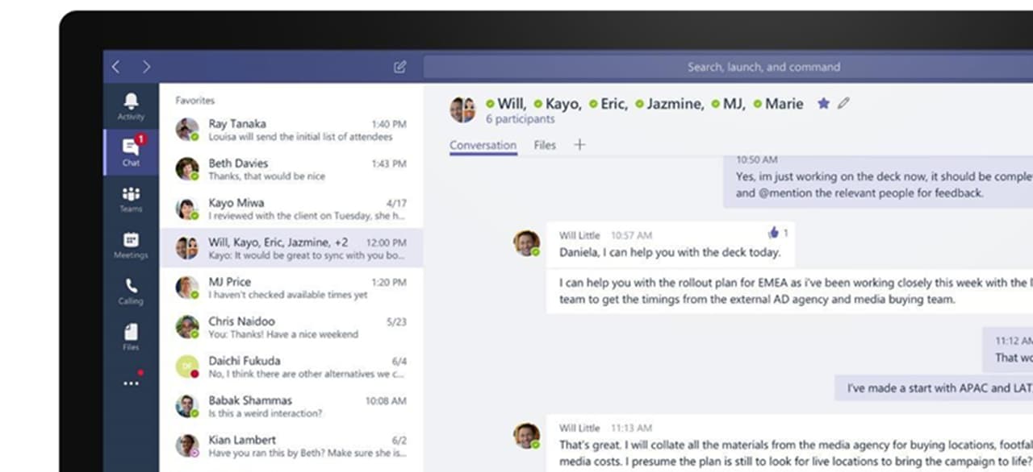The image size is (1033, 472).
Task: Add a tab with the plus icon
Action: pyautogui.click(x=579, y=145)
